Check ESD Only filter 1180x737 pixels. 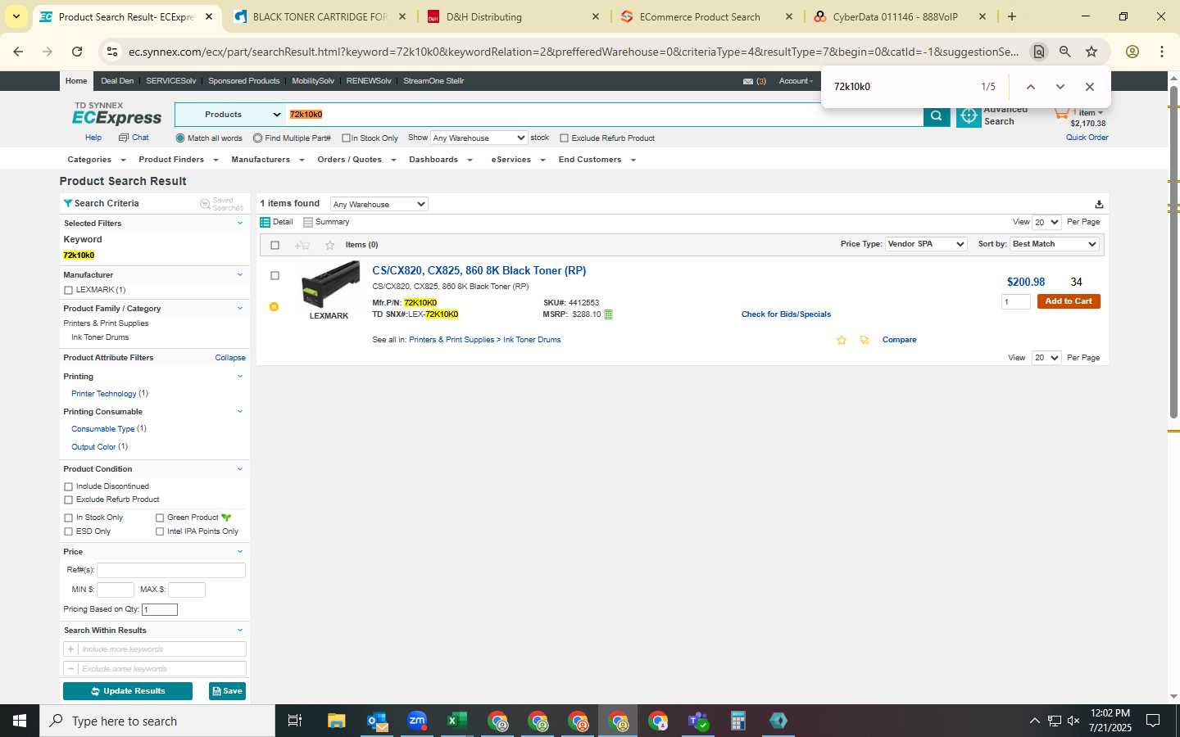68,531
